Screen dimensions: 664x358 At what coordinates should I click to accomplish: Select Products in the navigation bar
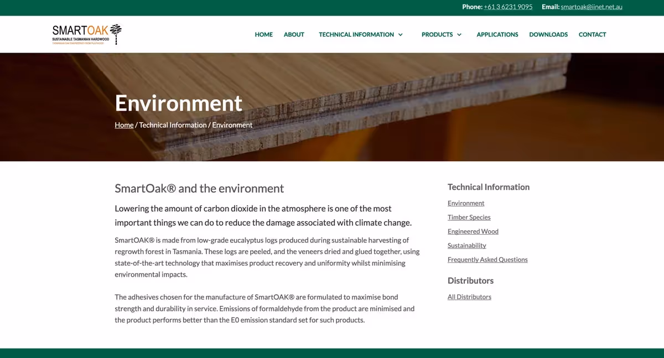point(437,34)
